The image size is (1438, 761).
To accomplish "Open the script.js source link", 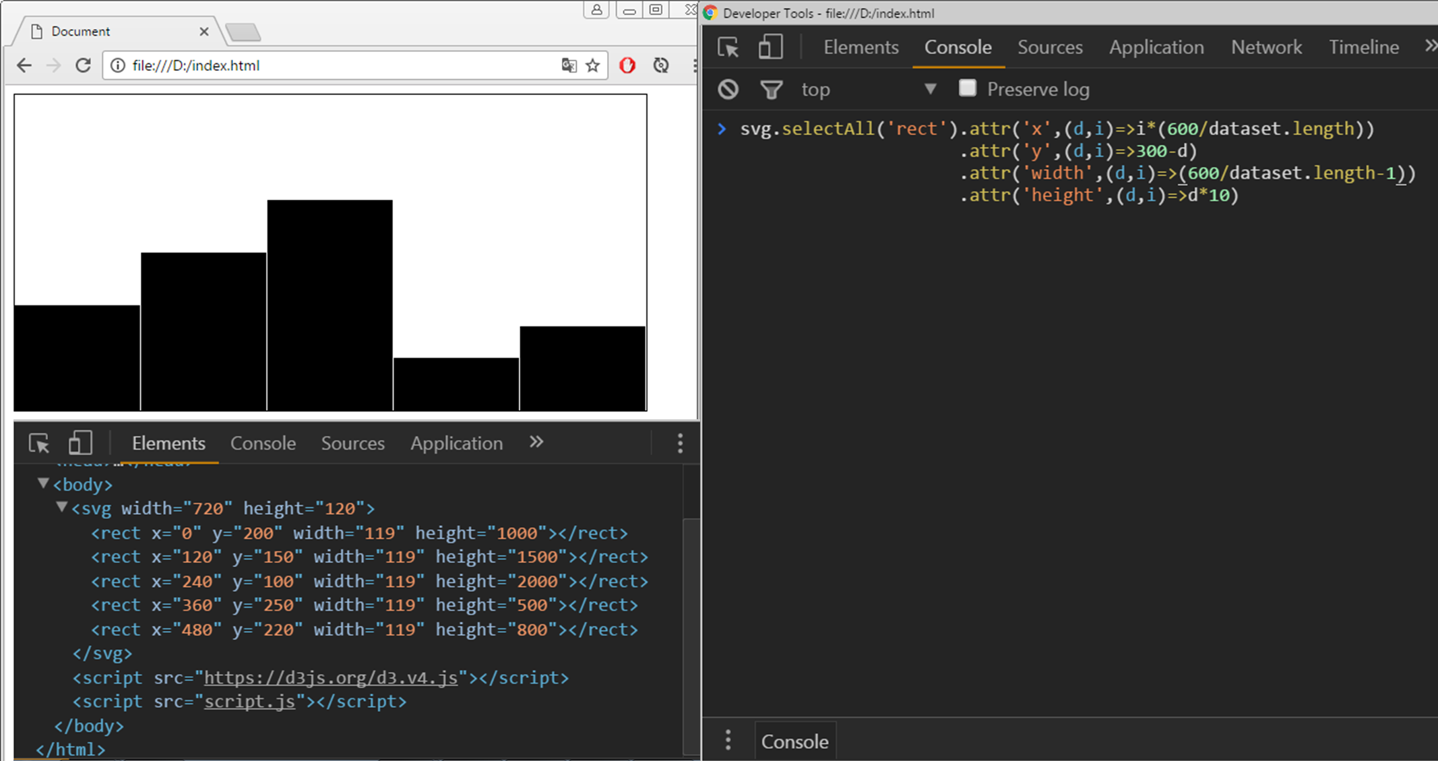I will coord(249,702).
